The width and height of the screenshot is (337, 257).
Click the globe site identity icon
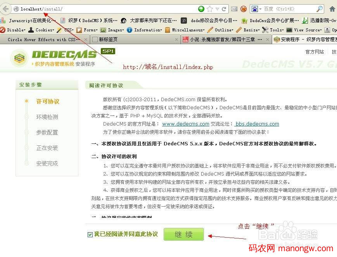tap(16, 9)
